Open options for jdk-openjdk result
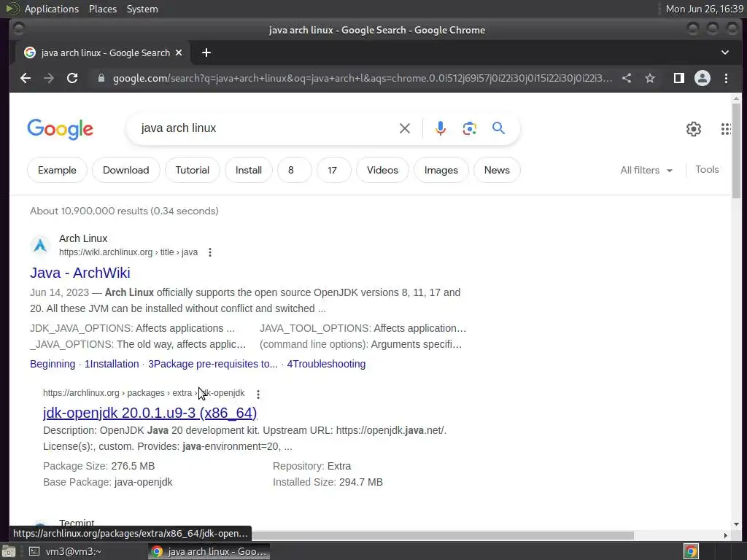Viewport: 747px width, 560px height. pos(258,394)
